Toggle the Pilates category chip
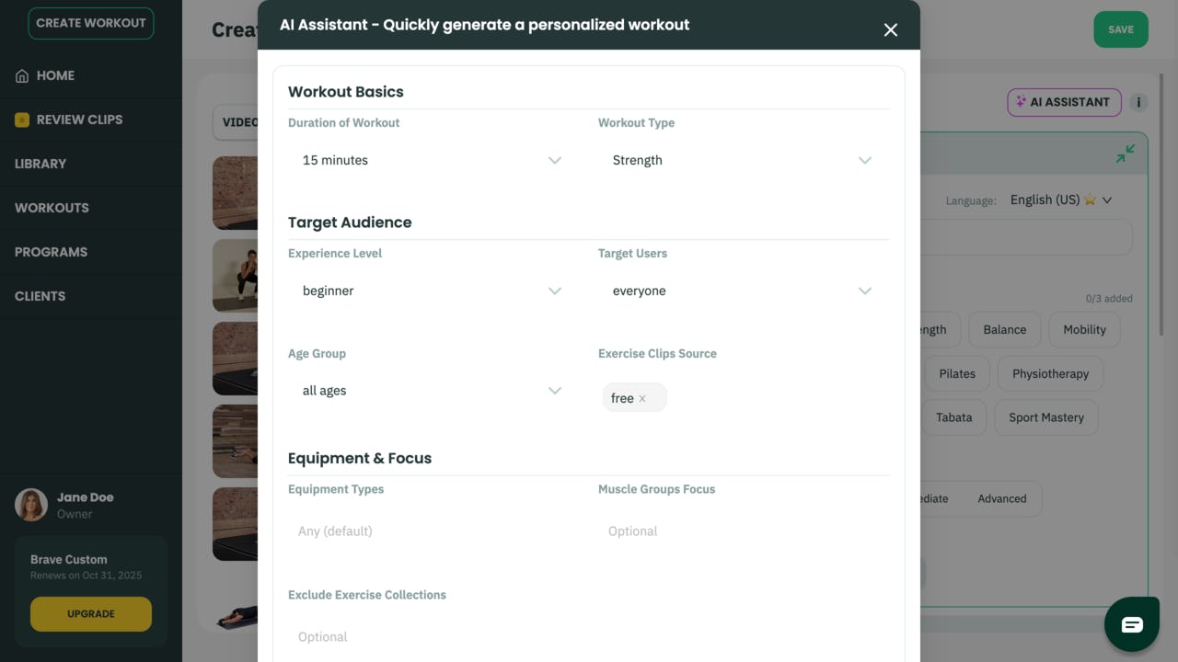 point(956,373)
